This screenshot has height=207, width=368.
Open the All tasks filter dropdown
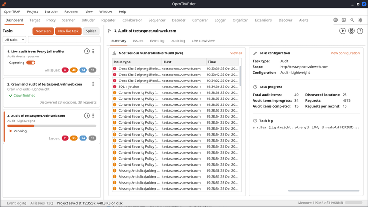pyautogui.click(x=14, y=40)
